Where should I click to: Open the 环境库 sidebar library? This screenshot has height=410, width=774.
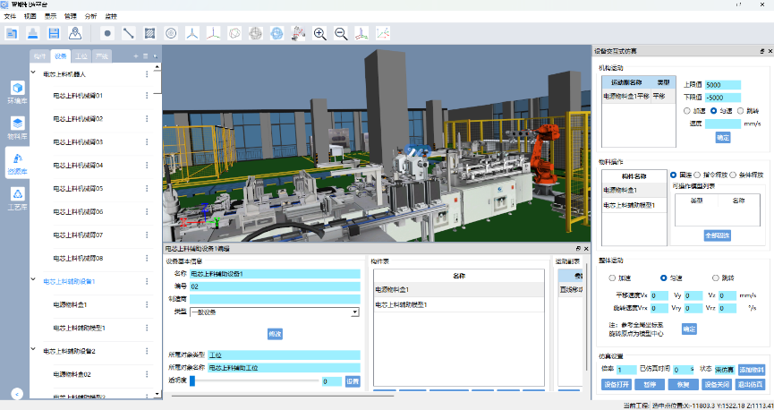tap(17, 92)
